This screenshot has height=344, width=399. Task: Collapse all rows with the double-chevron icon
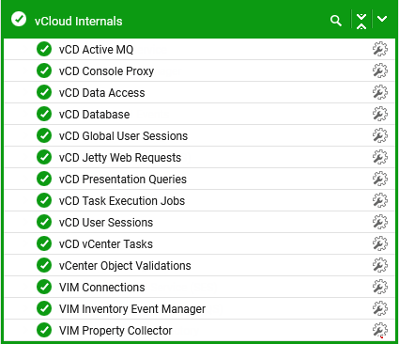pos(361,21)
